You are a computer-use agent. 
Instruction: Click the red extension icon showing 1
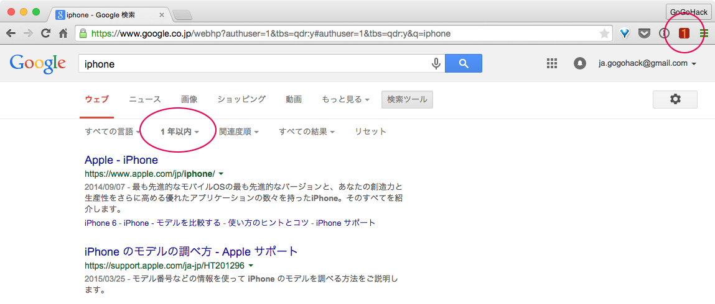[683, 33]
